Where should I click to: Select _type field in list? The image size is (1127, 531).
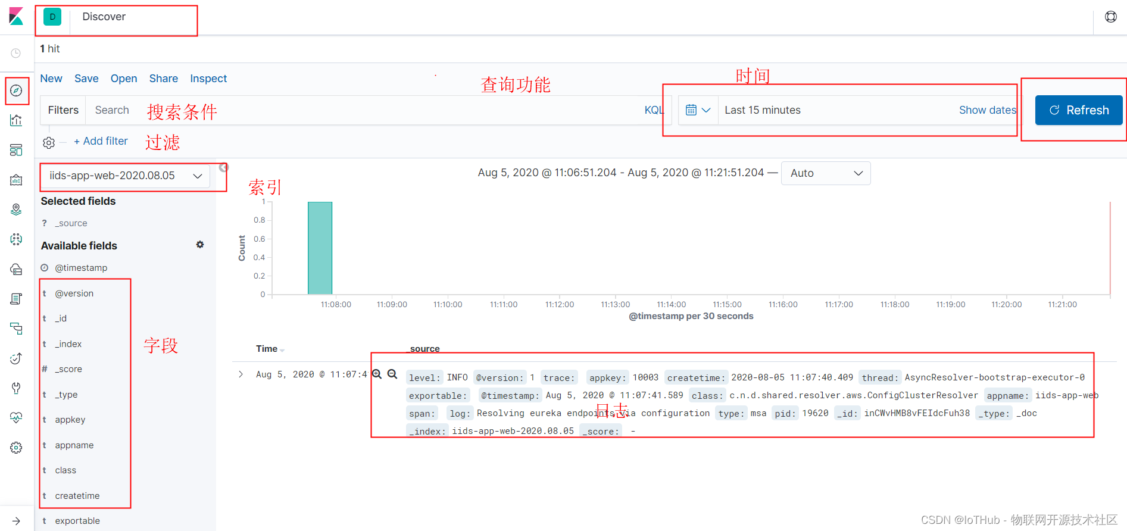coord(66,395)
